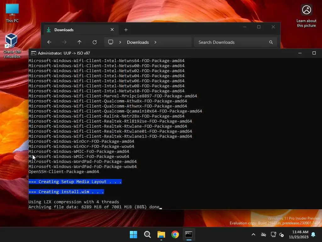This screenshot has height=242, width=322.
Task: Maximize the UUP -> ISO console window
Action: click(x=314, y=53)
